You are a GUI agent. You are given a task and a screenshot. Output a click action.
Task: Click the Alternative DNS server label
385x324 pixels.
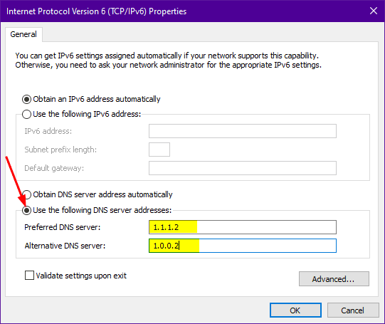coord(65,246)
